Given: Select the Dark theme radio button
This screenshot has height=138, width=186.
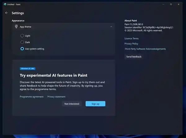Looking at the screenshot, I should tap(22, 42).
